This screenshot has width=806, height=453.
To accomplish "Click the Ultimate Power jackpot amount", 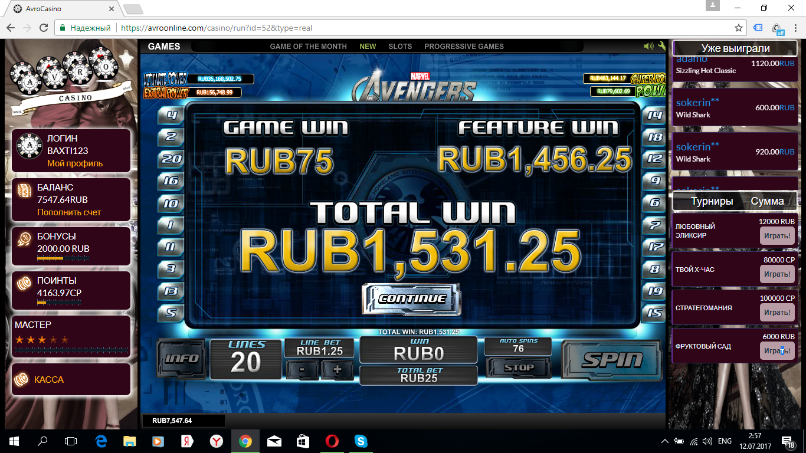I will coord(219,78).
